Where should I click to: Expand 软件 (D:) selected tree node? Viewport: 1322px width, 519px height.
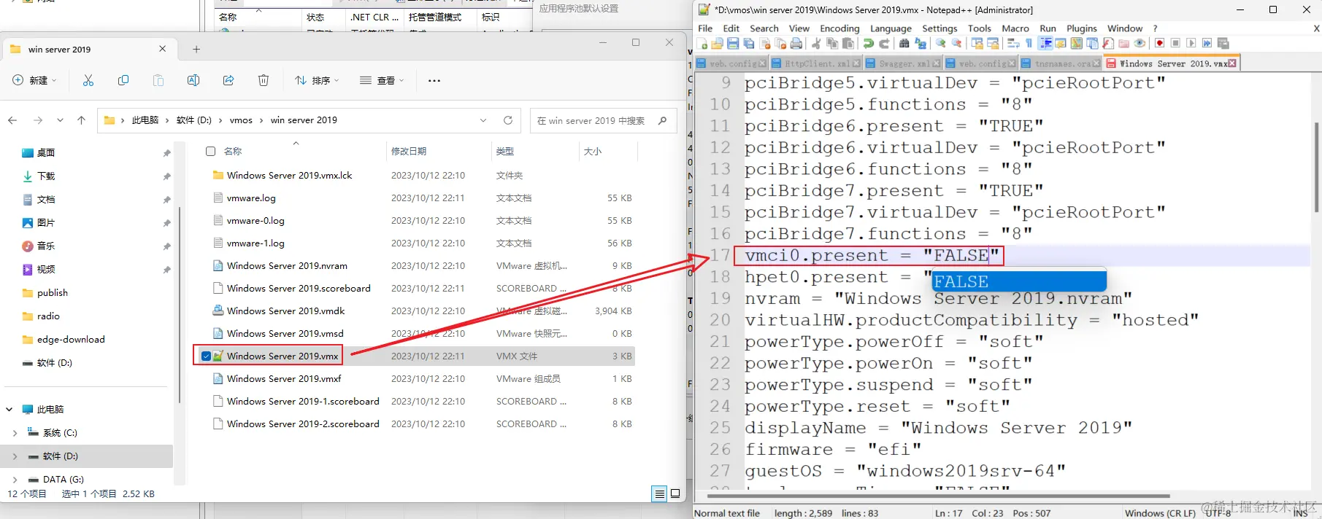(15, 456)
